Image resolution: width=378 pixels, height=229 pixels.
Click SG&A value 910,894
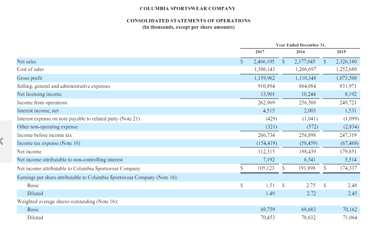(x=266, y=86)
